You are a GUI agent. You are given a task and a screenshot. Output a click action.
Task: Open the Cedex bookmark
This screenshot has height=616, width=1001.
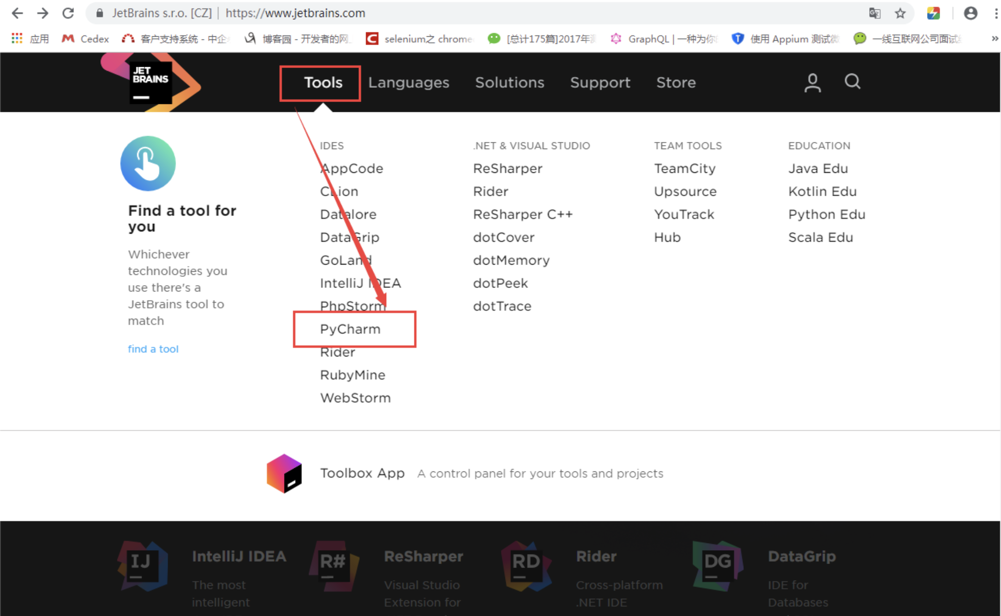85,39
